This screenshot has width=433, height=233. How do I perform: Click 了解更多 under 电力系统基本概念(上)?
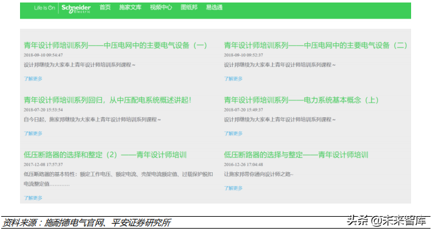[x=233, y=133]
